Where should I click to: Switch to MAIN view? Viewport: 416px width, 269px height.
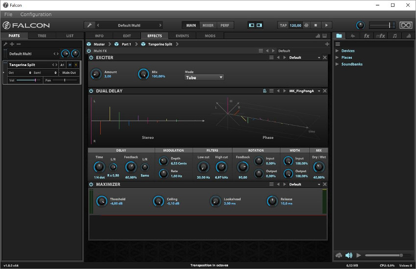pos(191,25)
